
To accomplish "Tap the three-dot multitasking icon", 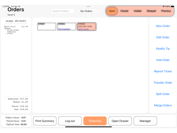I will pyautogui.click(x=88, y=6).
